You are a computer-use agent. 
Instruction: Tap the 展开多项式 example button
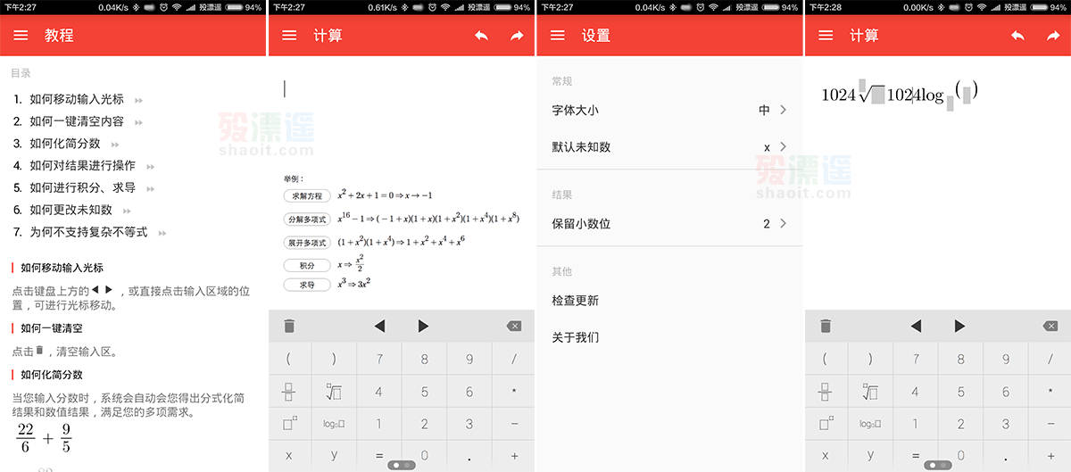[x=306, y=242]
